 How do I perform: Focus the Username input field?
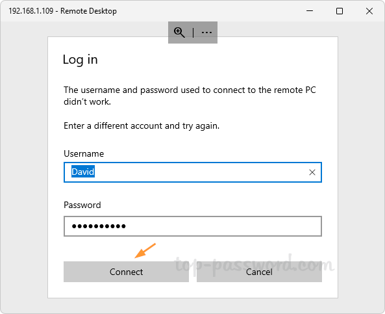[192, 172]
